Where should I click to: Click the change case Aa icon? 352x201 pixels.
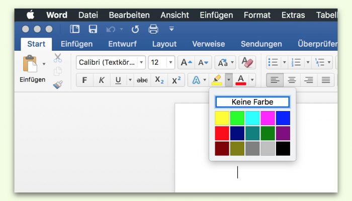click(223, 63)
